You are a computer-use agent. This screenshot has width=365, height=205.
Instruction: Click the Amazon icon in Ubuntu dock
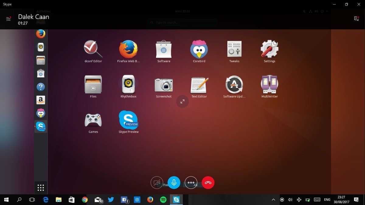(x=41, y=100)
